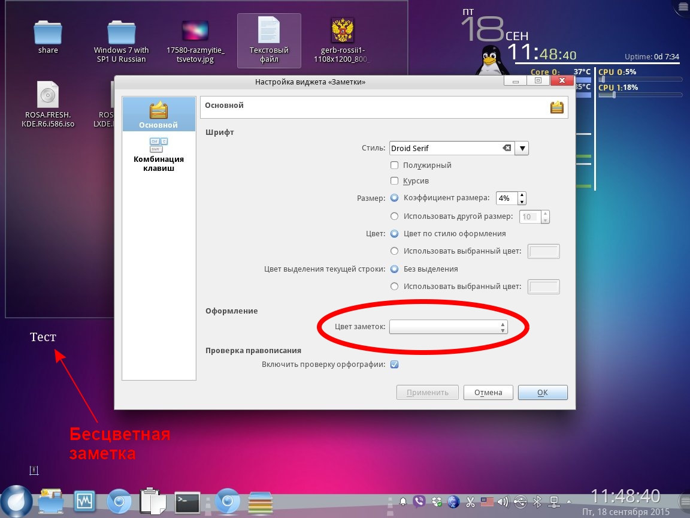Enable the Курсив checkbox
The height and width of the screenshot is (518, 690).
[x=394, y=180]
